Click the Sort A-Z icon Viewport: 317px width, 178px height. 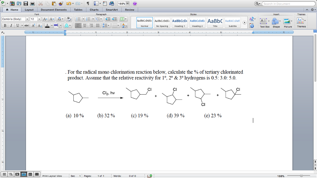124,25
